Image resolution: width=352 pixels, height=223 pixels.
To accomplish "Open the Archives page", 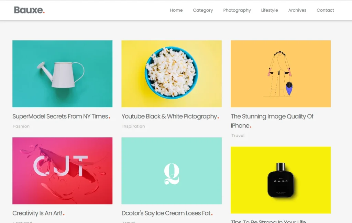I will point(297,10).
